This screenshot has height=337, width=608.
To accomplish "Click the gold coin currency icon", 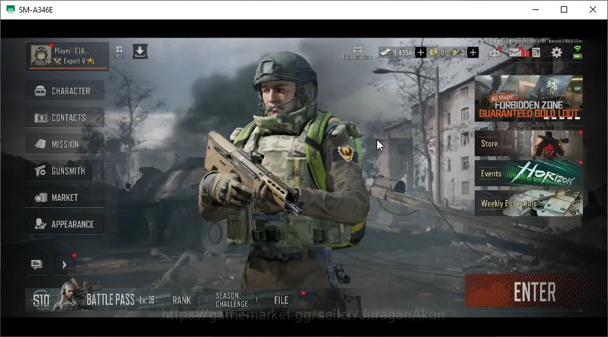I will pyautogui.click(x=434, y=52).
